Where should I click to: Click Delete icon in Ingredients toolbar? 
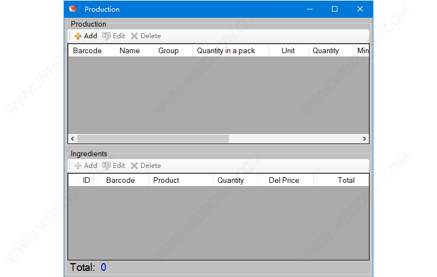pos(134,166)
